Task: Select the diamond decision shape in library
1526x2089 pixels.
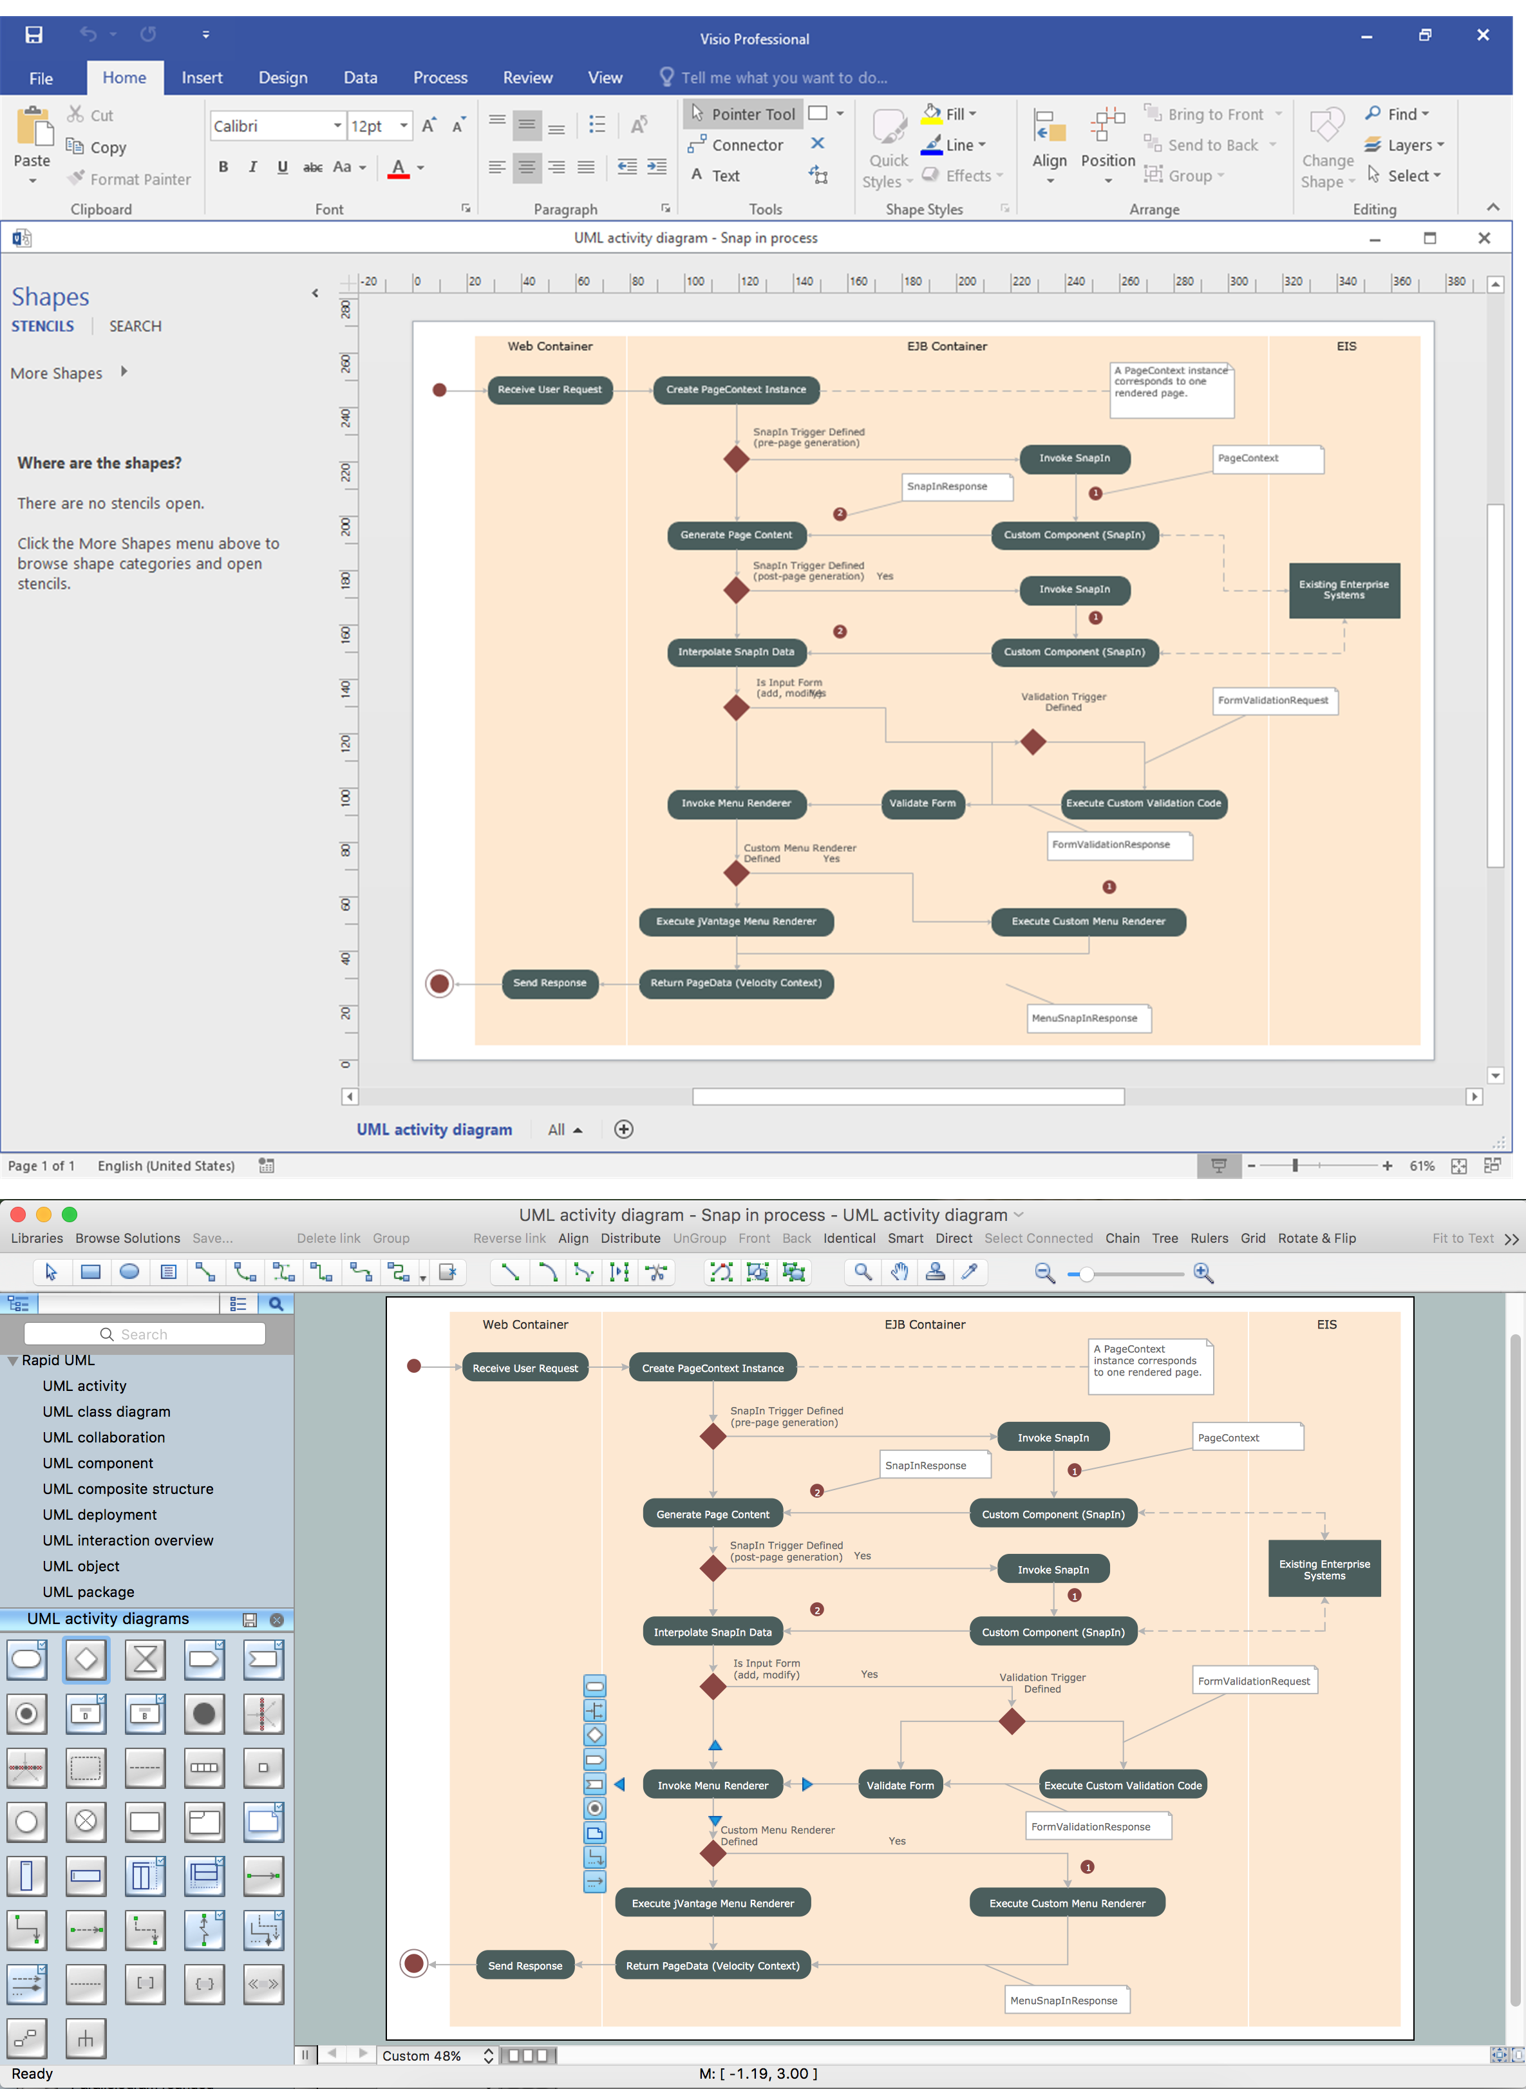Action: [x=86, y=1659]
